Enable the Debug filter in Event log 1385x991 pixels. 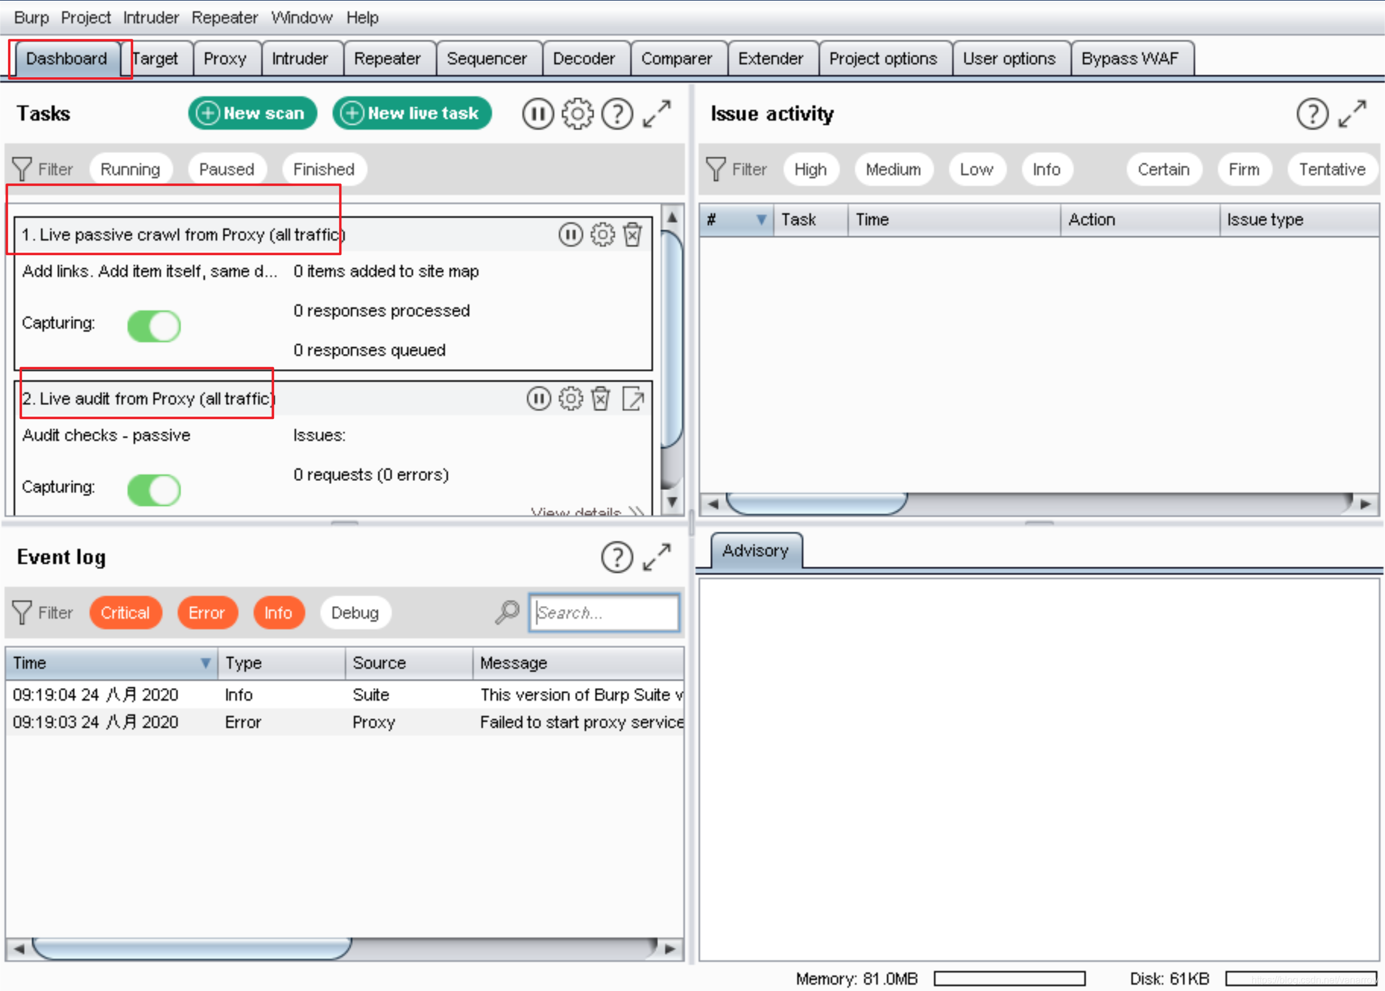[355, 613]
